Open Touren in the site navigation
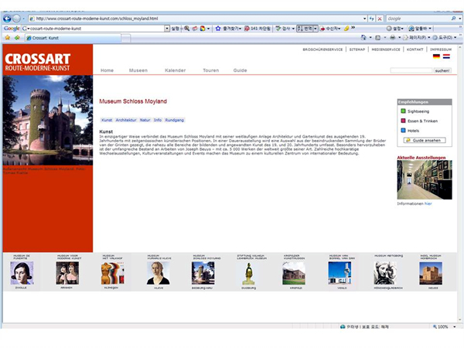The height and width of the screenshot is (348, 464). (x=210, y=70)
